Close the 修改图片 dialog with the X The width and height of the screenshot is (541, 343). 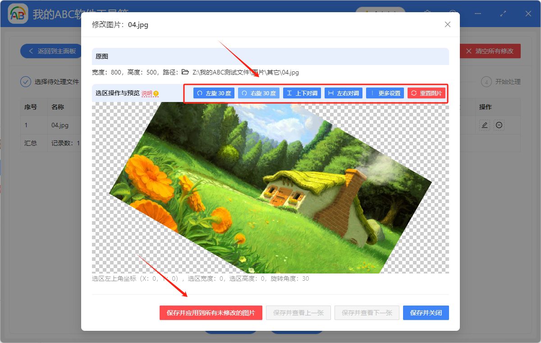pos(447,24)
